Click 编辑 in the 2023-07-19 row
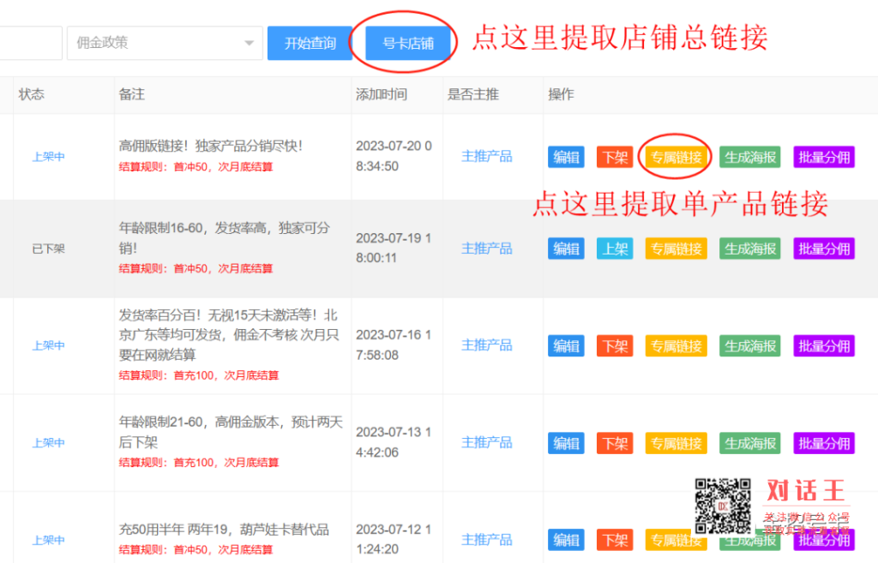 (566, 249)
